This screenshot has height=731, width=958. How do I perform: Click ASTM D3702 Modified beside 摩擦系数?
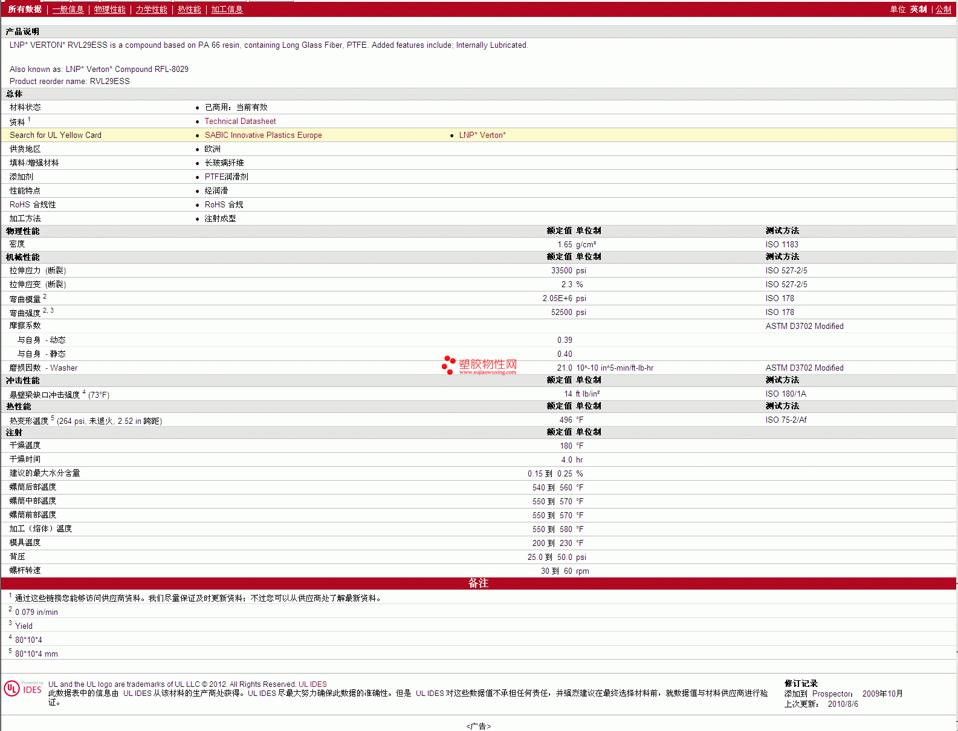(x=804, y=326)
